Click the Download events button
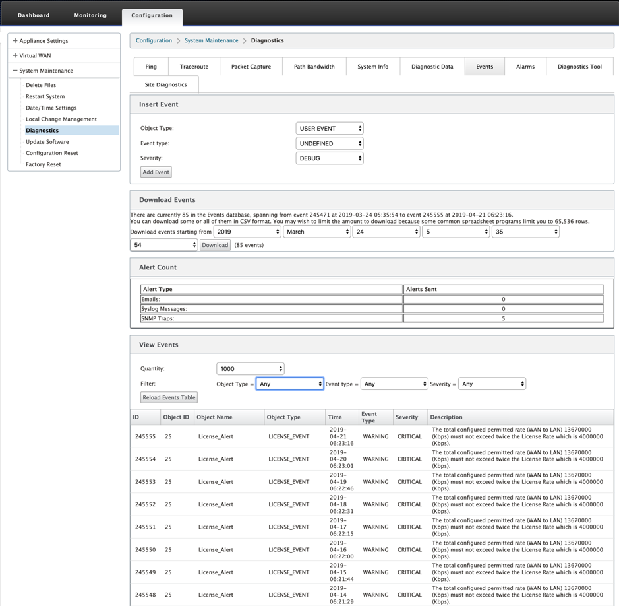The width and height of the screenshot is (619, 606). 215,245
